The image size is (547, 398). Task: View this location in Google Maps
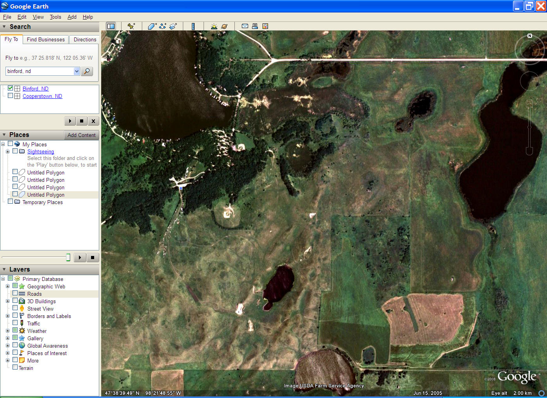(265, 26)
